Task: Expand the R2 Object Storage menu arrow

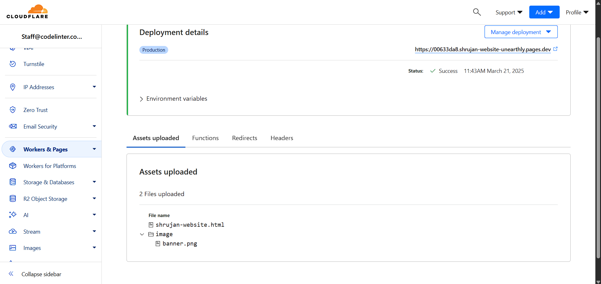Action: [x=94, y=198]
